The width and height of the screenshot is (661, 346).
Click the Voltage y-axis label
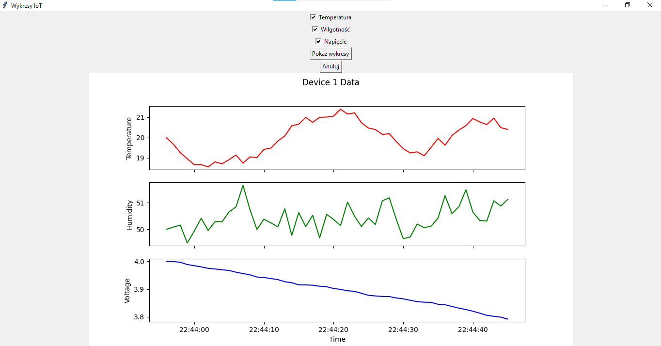(127, 291)
